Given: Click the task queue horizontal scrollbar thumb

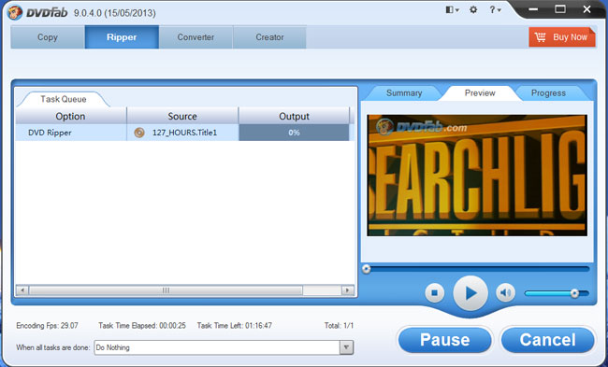Looking at the screenshot, I should (166, 290).
